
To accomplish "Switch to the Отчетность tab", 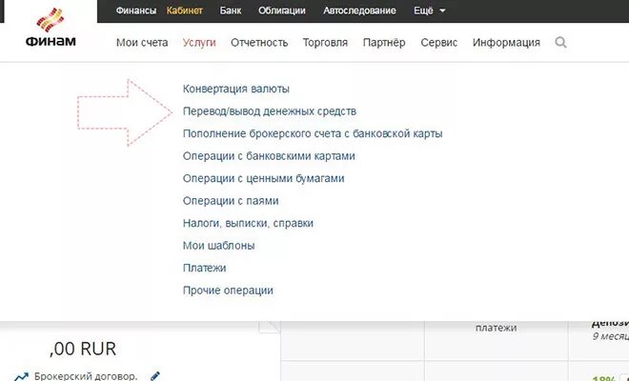I will click(259, 43).
